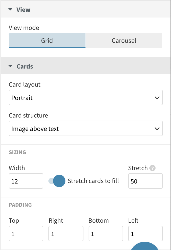Collapse the View section triangle
Viewport: 171px width, 250px height.
10,9
